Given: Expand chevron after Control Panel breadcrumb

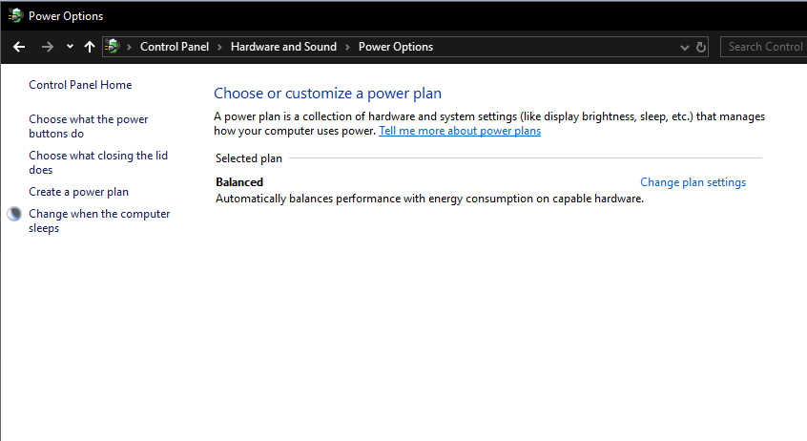Looking at the screenshot, I should pyautogui.click(x=219, y=47).
